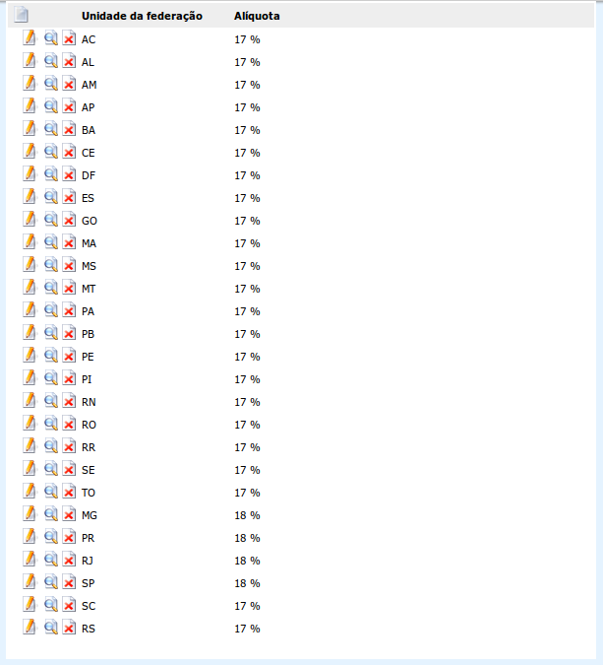Select the 18 % value for MG
Viewport: 603px width, 665px height.
click(x=247, y=515)
